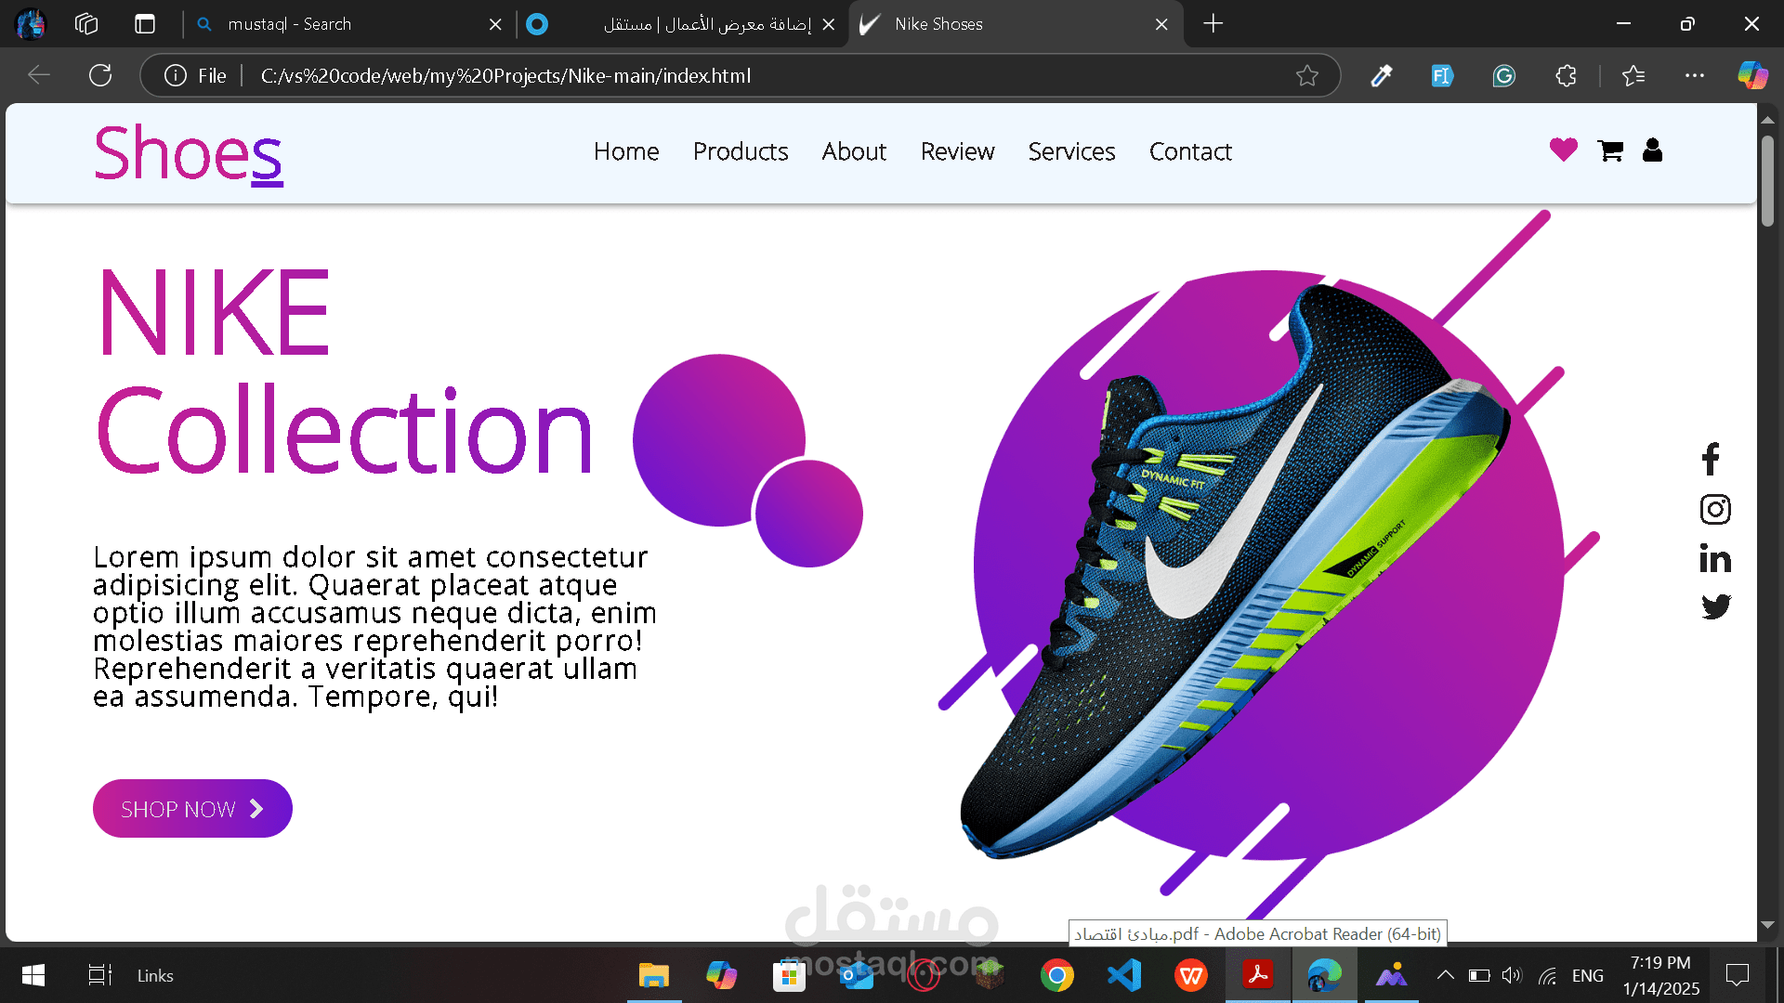
Task: Select Home in the navigation menu
Action: [626, 151]
